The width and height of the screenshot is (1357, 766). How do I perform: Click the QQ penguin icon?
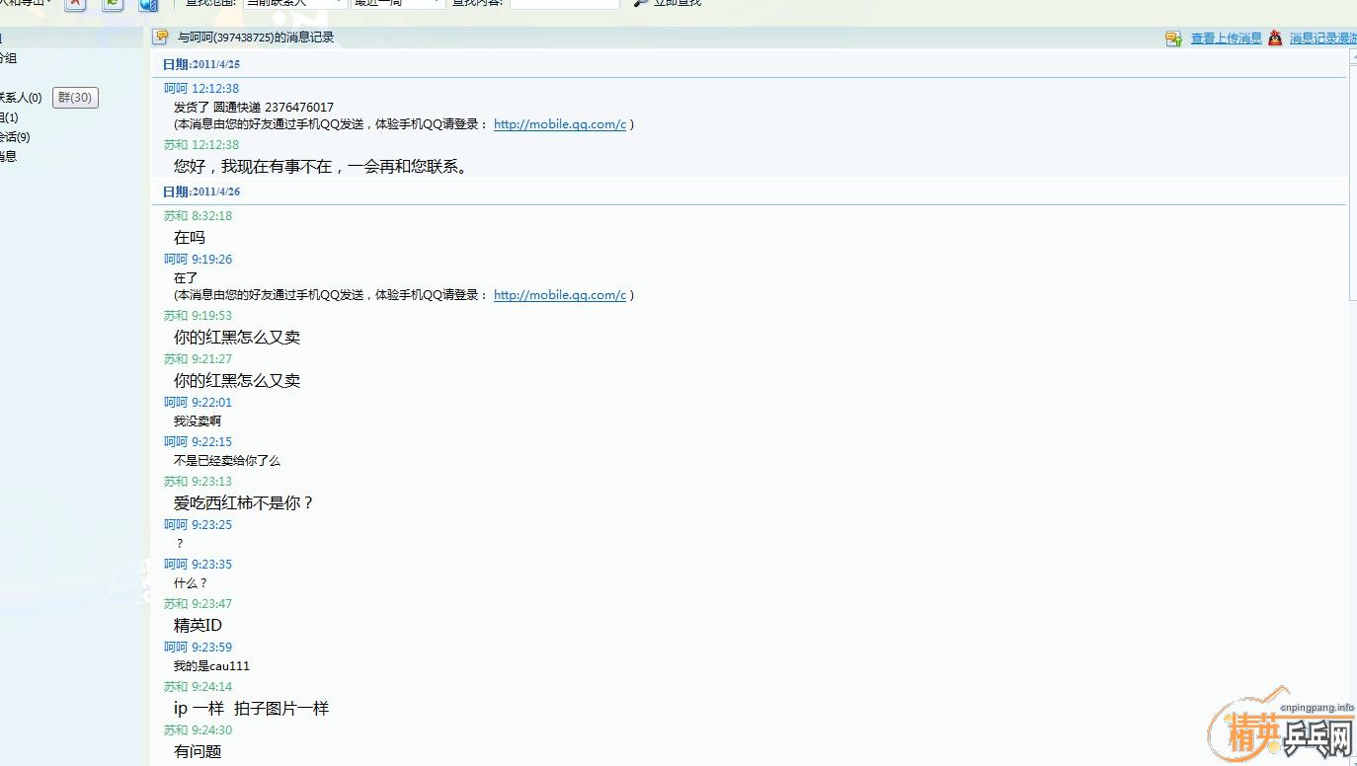coord(1275,38)
